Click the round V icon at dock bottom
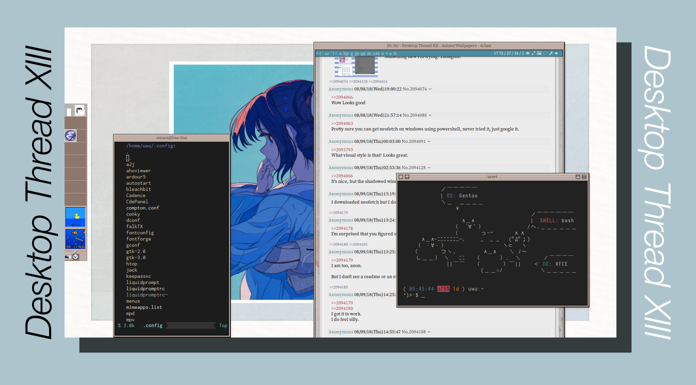The image size is (696, 385). [76, 256]
